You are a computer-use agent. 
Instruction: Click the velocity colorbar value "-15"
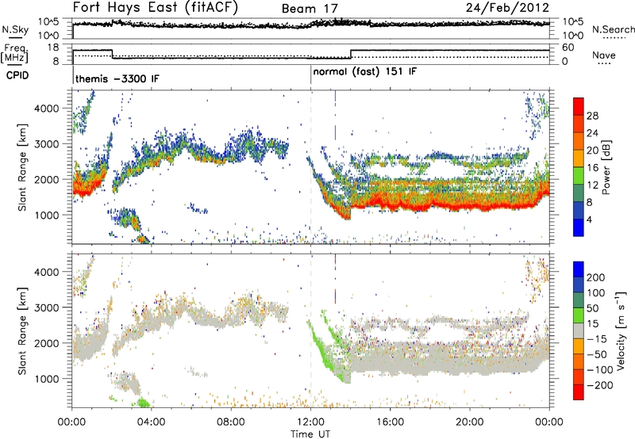coord(597,339)
